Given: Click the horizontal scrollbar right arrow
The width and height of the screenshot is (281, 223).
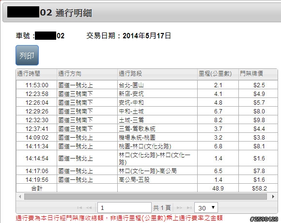Looking at the screenshot, I should 273,196.
